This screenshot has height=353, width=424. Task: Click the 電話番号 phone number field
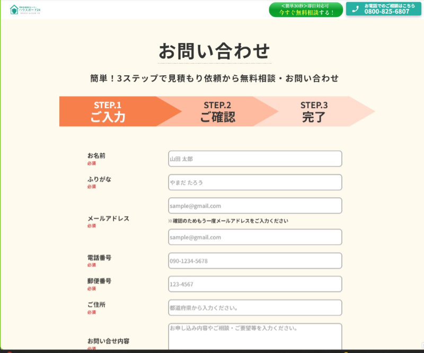tap(254, 261)
